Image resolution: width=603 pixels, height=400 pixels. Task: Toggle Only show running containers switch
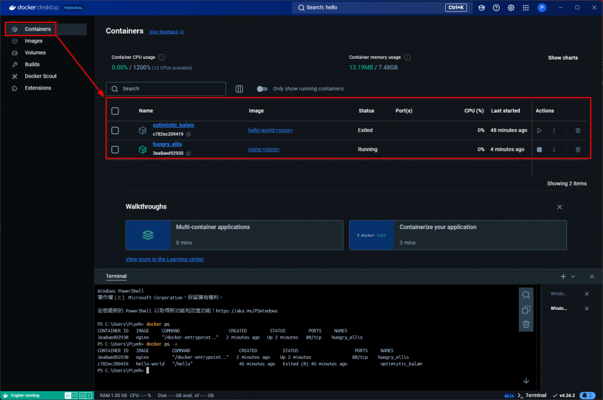click(262, 89)
